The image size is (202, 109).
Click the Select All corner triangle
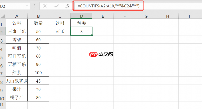[3, 16]
